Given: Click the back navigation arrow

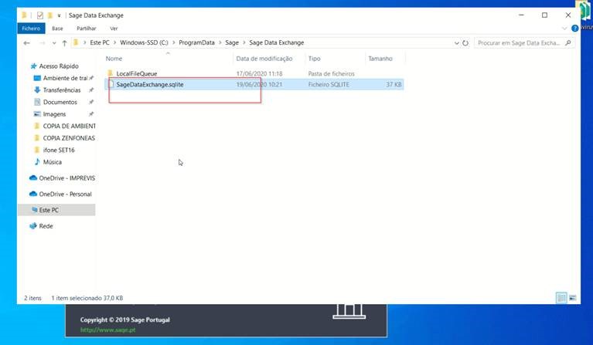Looking at the screenshot, I should tap(28, 42).
